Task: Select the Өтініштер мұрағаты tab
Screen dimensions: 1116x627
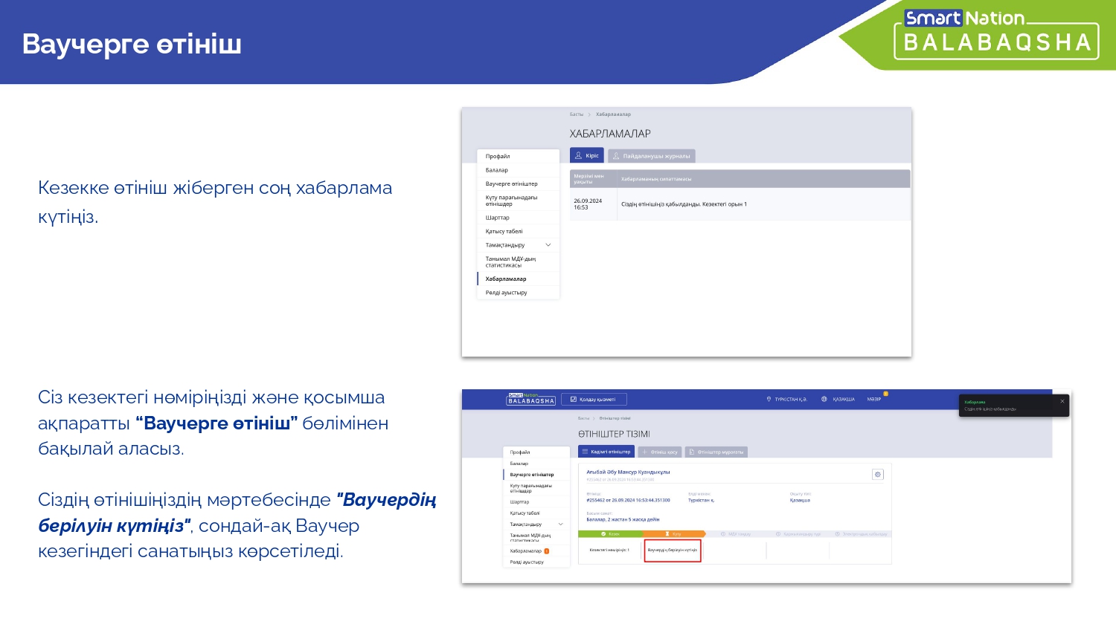Action: point(715,452)
